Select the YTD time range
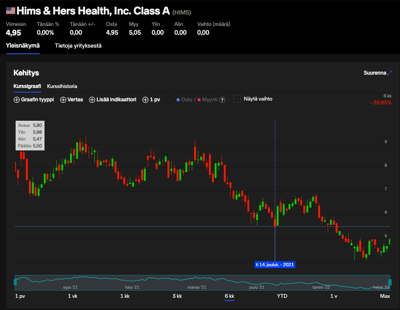 282,296
